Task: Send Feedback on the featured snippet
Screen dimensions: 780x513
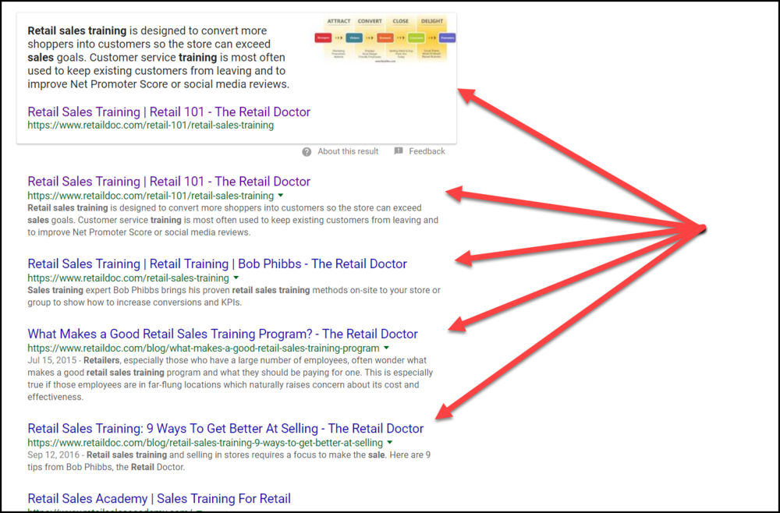Action: click(x=427, y=151)
